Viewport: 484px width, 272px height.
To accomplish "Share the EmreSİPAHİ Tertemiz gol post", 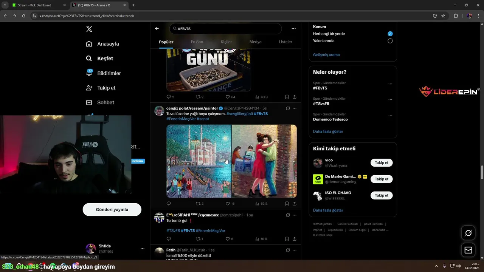I will coord(295,239).
